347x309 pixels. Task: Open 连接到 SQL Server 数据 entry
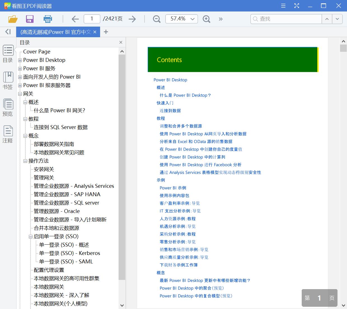point(61,127)
